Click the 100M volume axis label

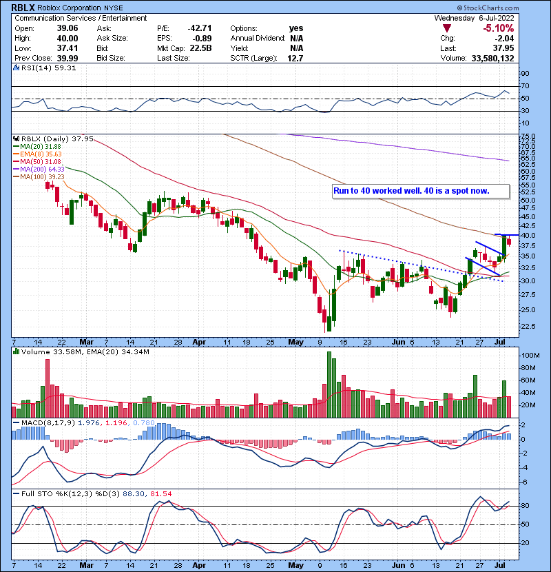[530, 356]
